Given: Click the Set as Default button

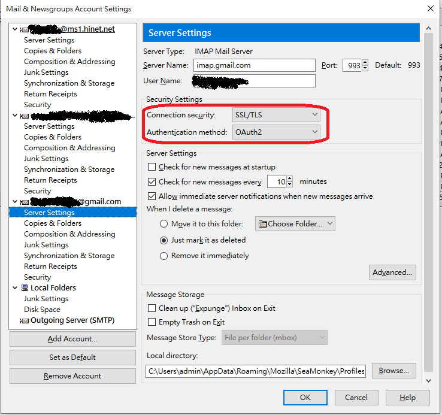Looking at the screenshot, I should click(x=72, y=358).
